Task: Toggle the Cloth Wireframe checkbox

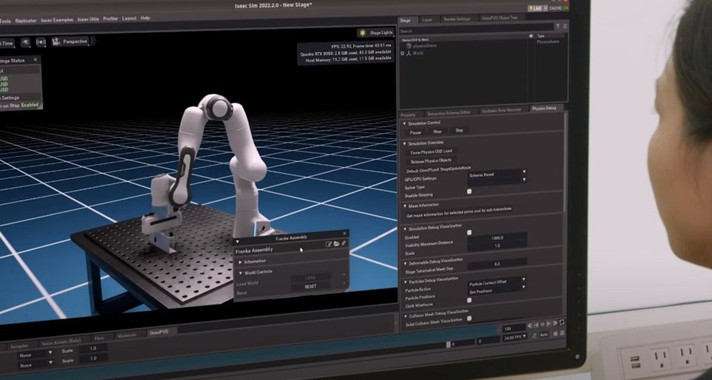Action: coord(469,300)
